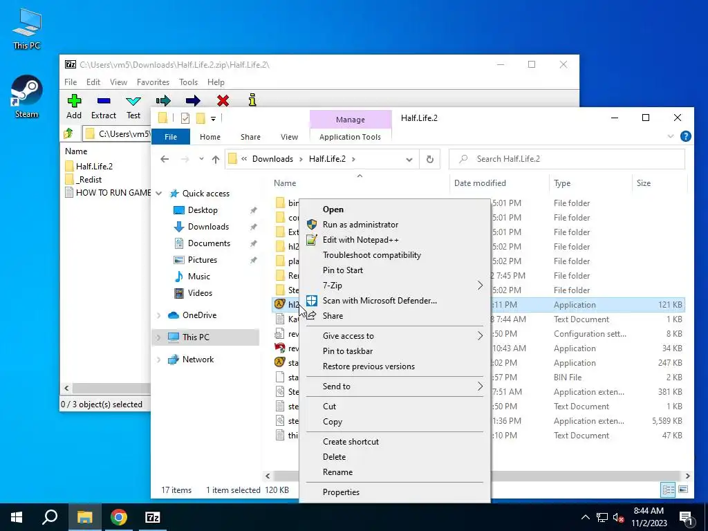Open the notification center icon
Viewport: 708px width, 531px height.
[x=687, y=517]
